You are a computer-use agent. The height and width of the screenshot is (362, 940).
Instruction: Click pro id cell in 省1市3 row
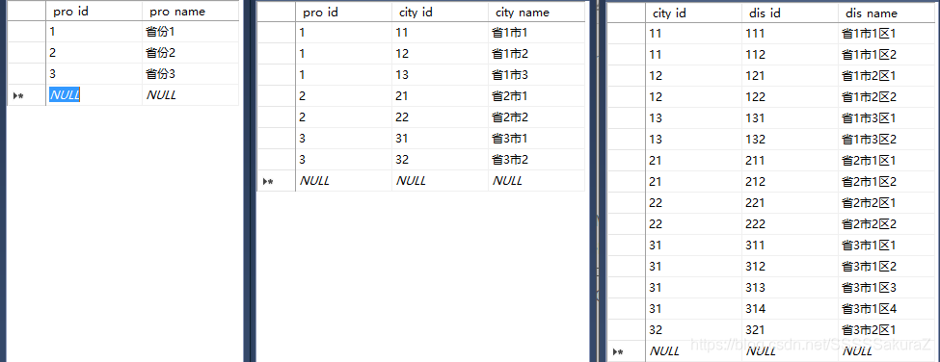[x=343, y=75]
